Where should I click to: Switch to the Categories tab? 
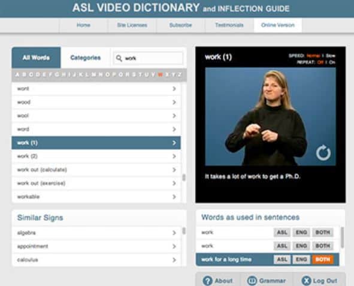pyautogui.click(x=86, y=58)
